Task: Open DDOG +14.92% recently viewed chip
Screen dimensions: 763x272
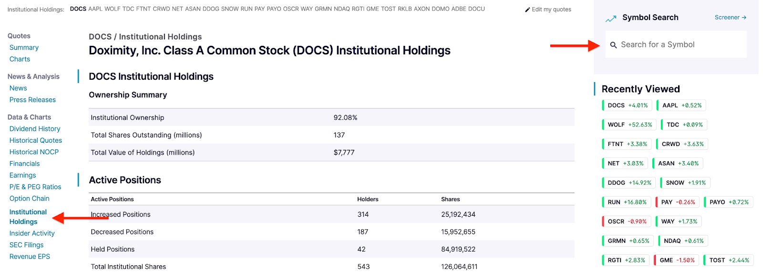Action: click(629, 183)
